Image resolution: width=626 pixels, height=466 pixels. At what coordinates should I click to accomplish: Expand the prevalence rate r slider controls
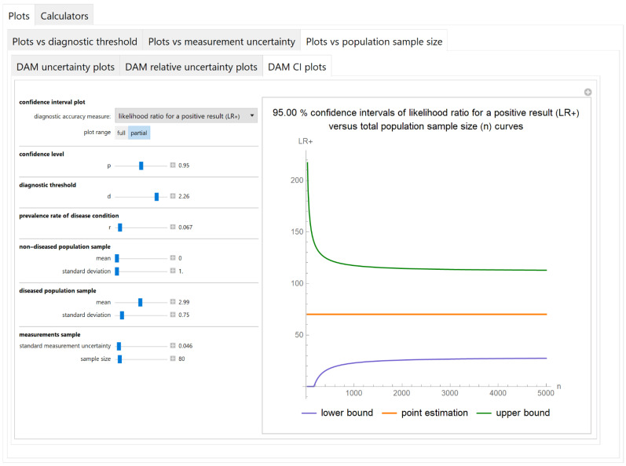pyautogui.click(x=173, y=227)
